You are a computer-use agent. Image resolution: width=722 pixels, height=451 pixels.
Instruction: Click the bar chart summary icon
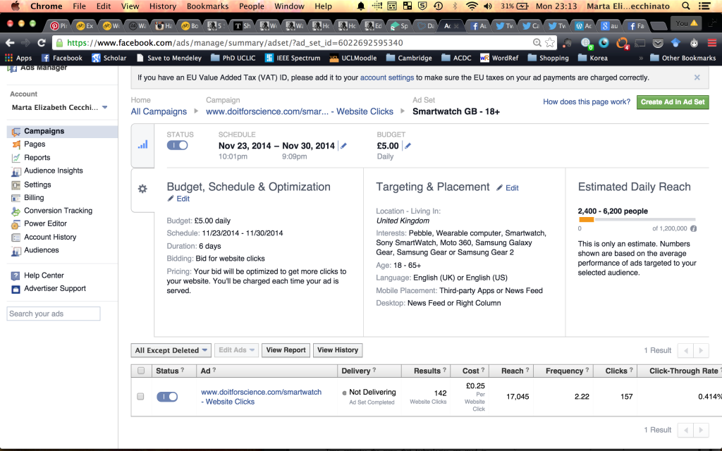click(x=142, y=144)
